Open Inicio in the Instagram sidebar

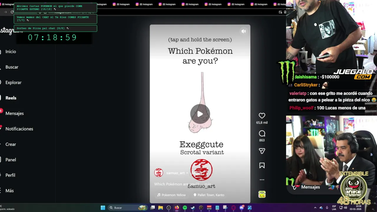point(11,52)
